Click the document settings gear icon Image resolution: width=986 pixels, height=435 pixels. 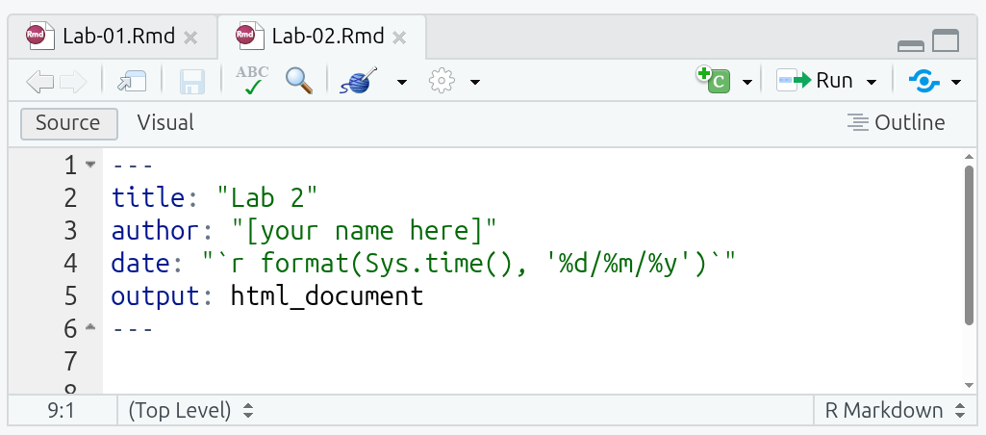click(x=442, y=81)
